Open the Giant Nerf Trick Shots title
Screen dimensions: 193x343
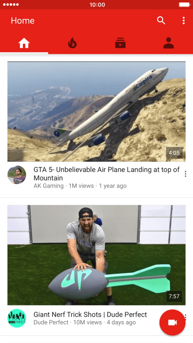tap(90, 314)
